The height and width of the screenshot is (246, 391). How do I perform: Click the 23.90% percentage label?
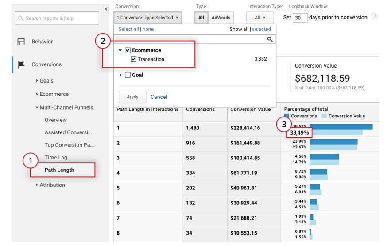point(299,141)
